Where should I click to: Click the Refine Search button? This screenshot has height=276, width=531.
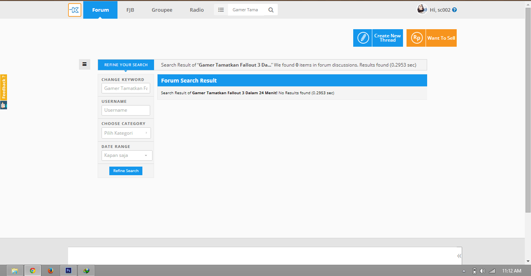pos(126,171)
